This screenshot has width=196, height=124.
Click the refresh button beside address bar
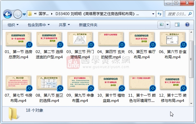click(x=160, y=14)
